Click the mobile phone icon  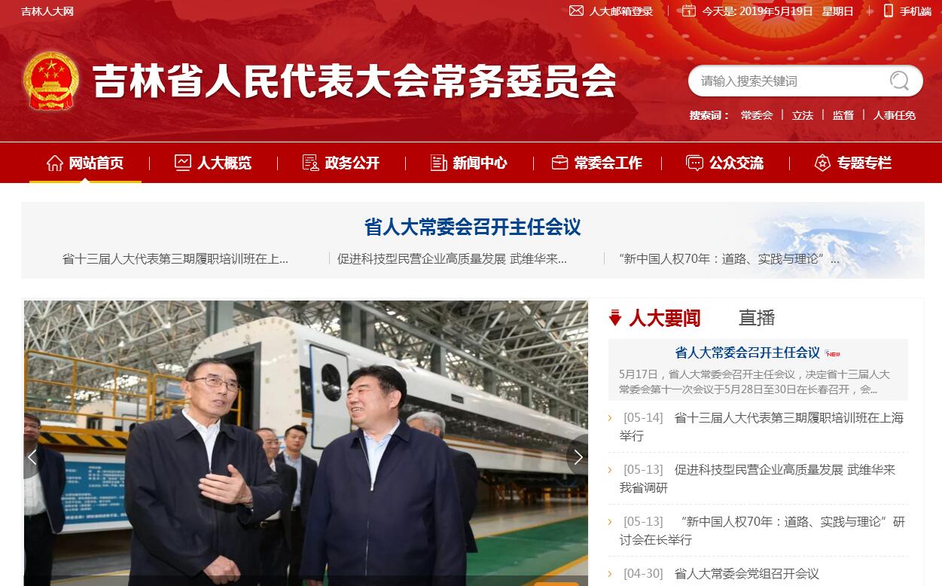[888, 11]
